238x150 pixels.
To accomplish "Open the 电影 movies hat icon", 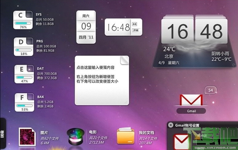I will [75, 137].
